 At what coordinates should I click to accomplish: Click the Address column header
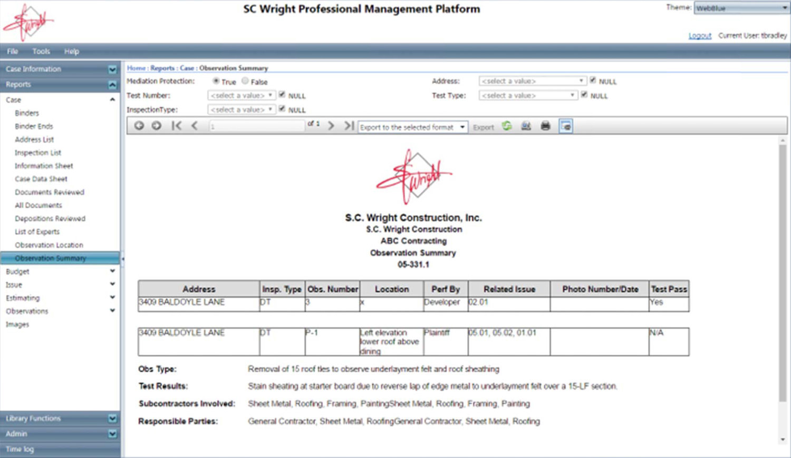(199, 289)
